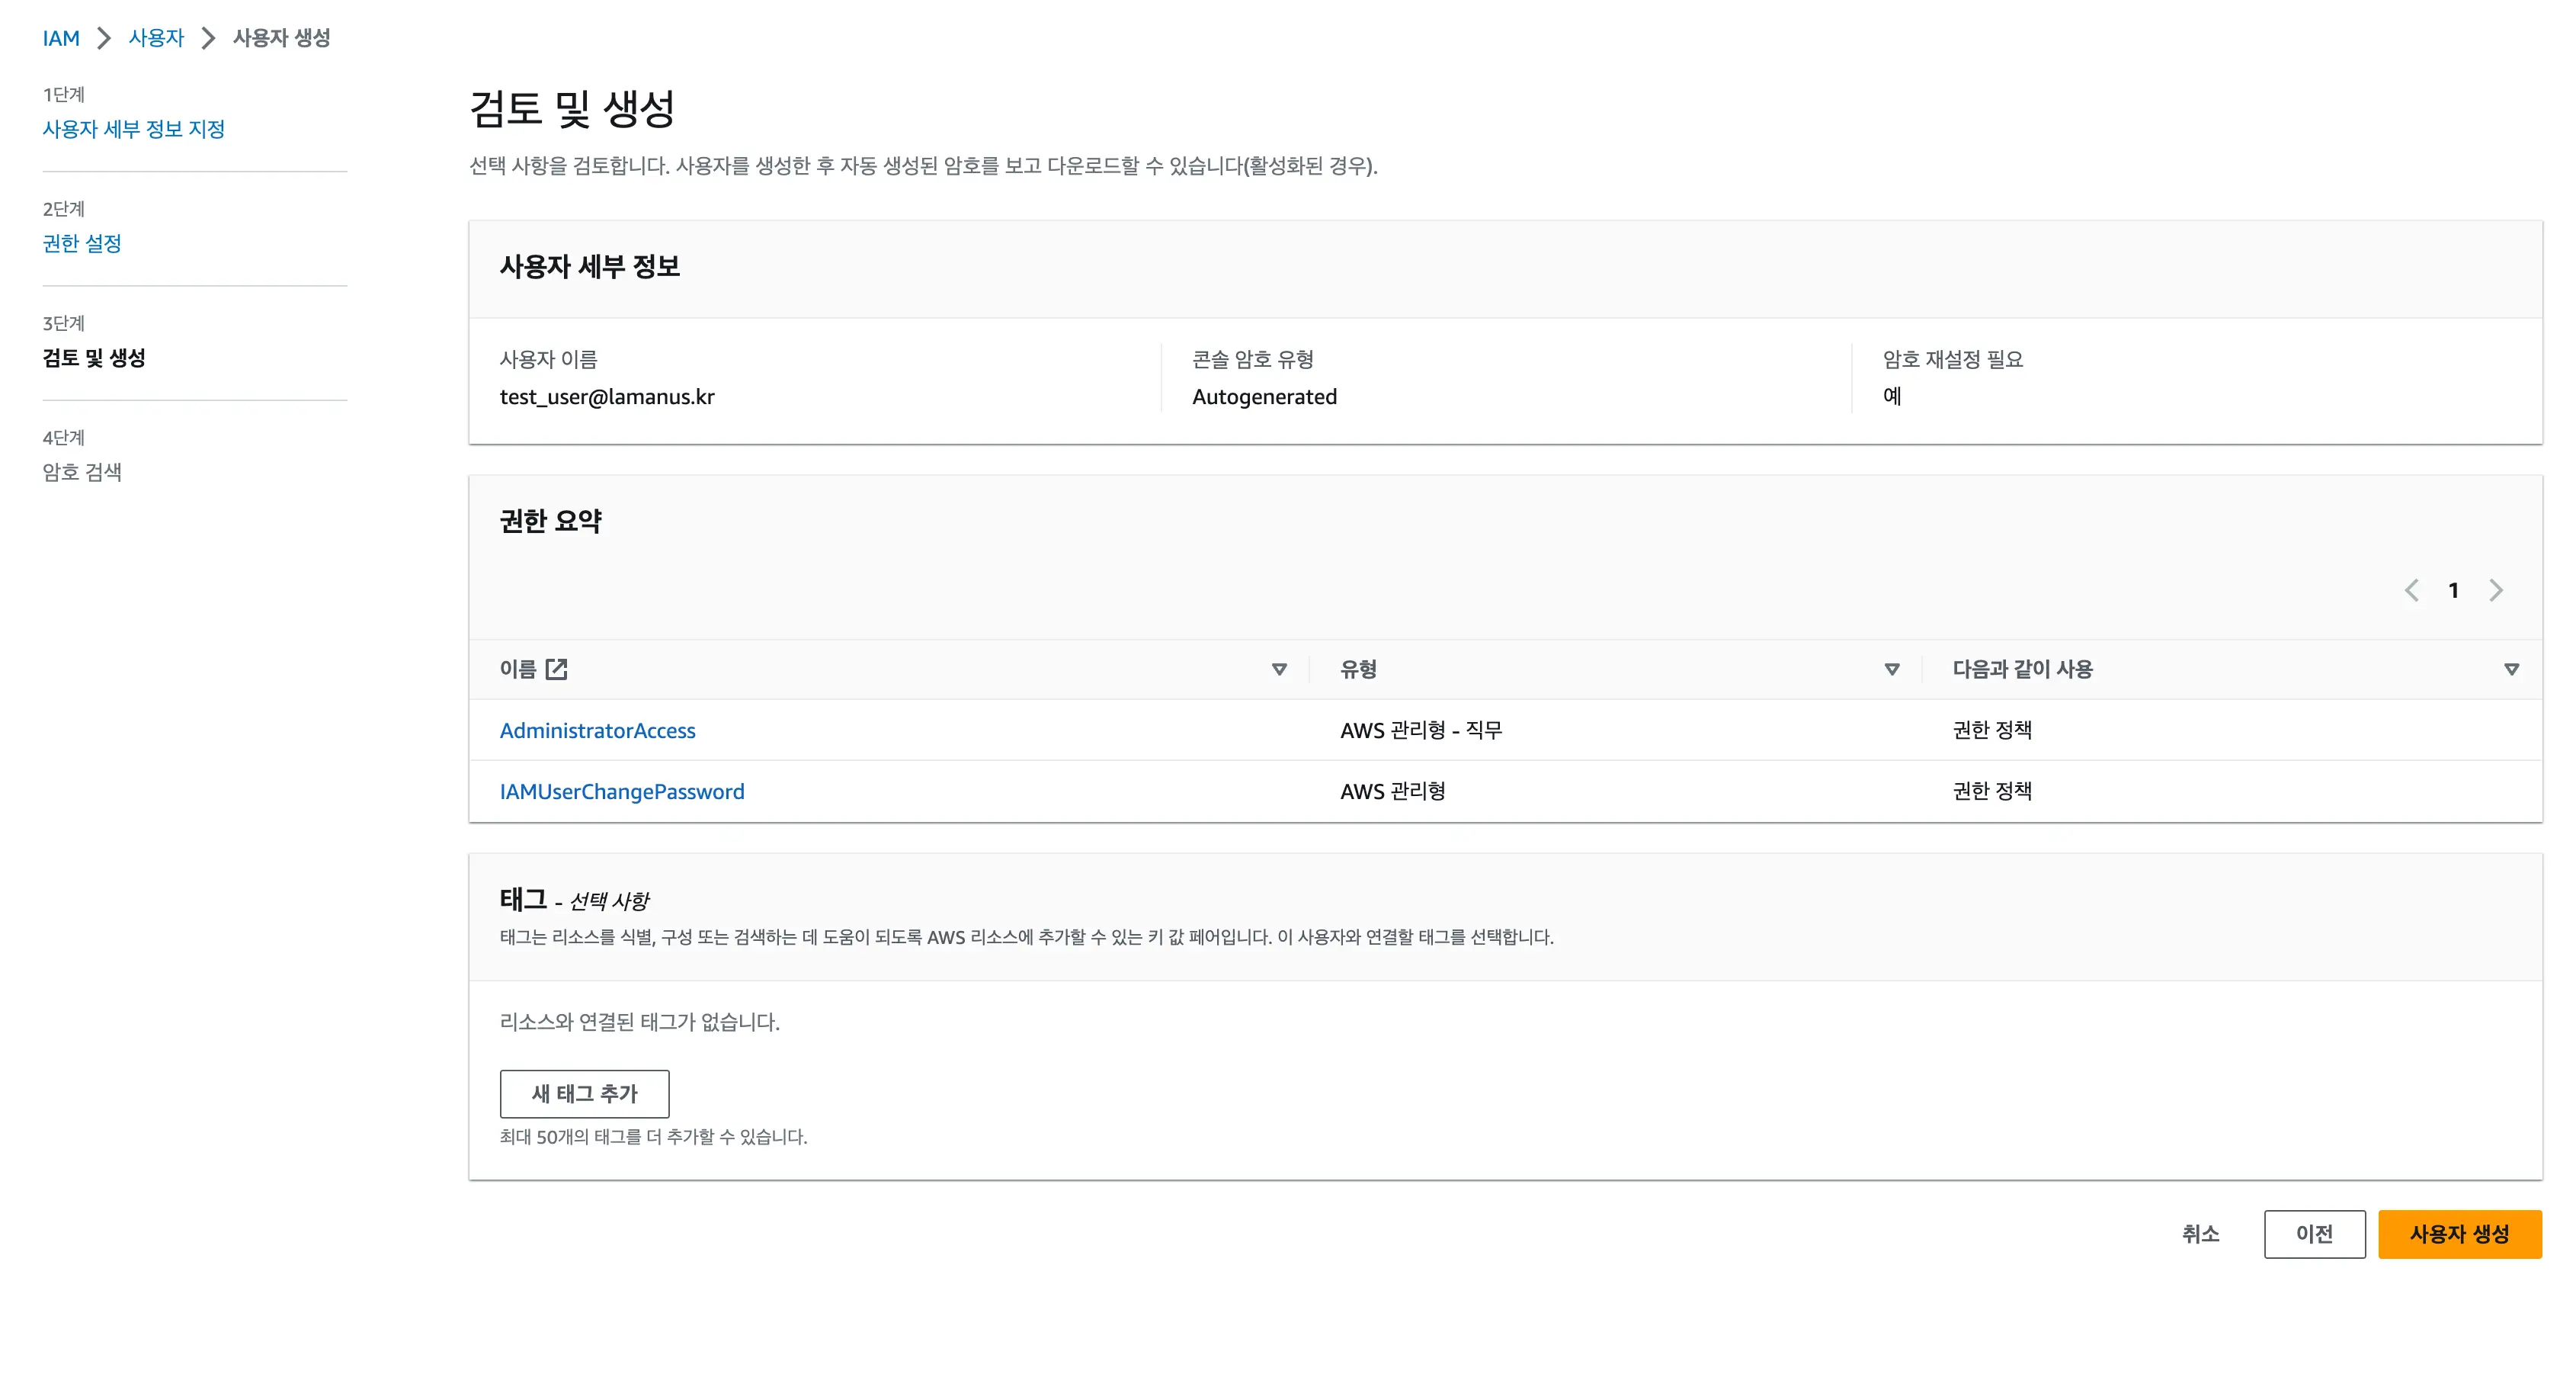Open 사용자 breadcrumb link
The height and width of the screenshot is (1374, 2576).
pos(157,38)
